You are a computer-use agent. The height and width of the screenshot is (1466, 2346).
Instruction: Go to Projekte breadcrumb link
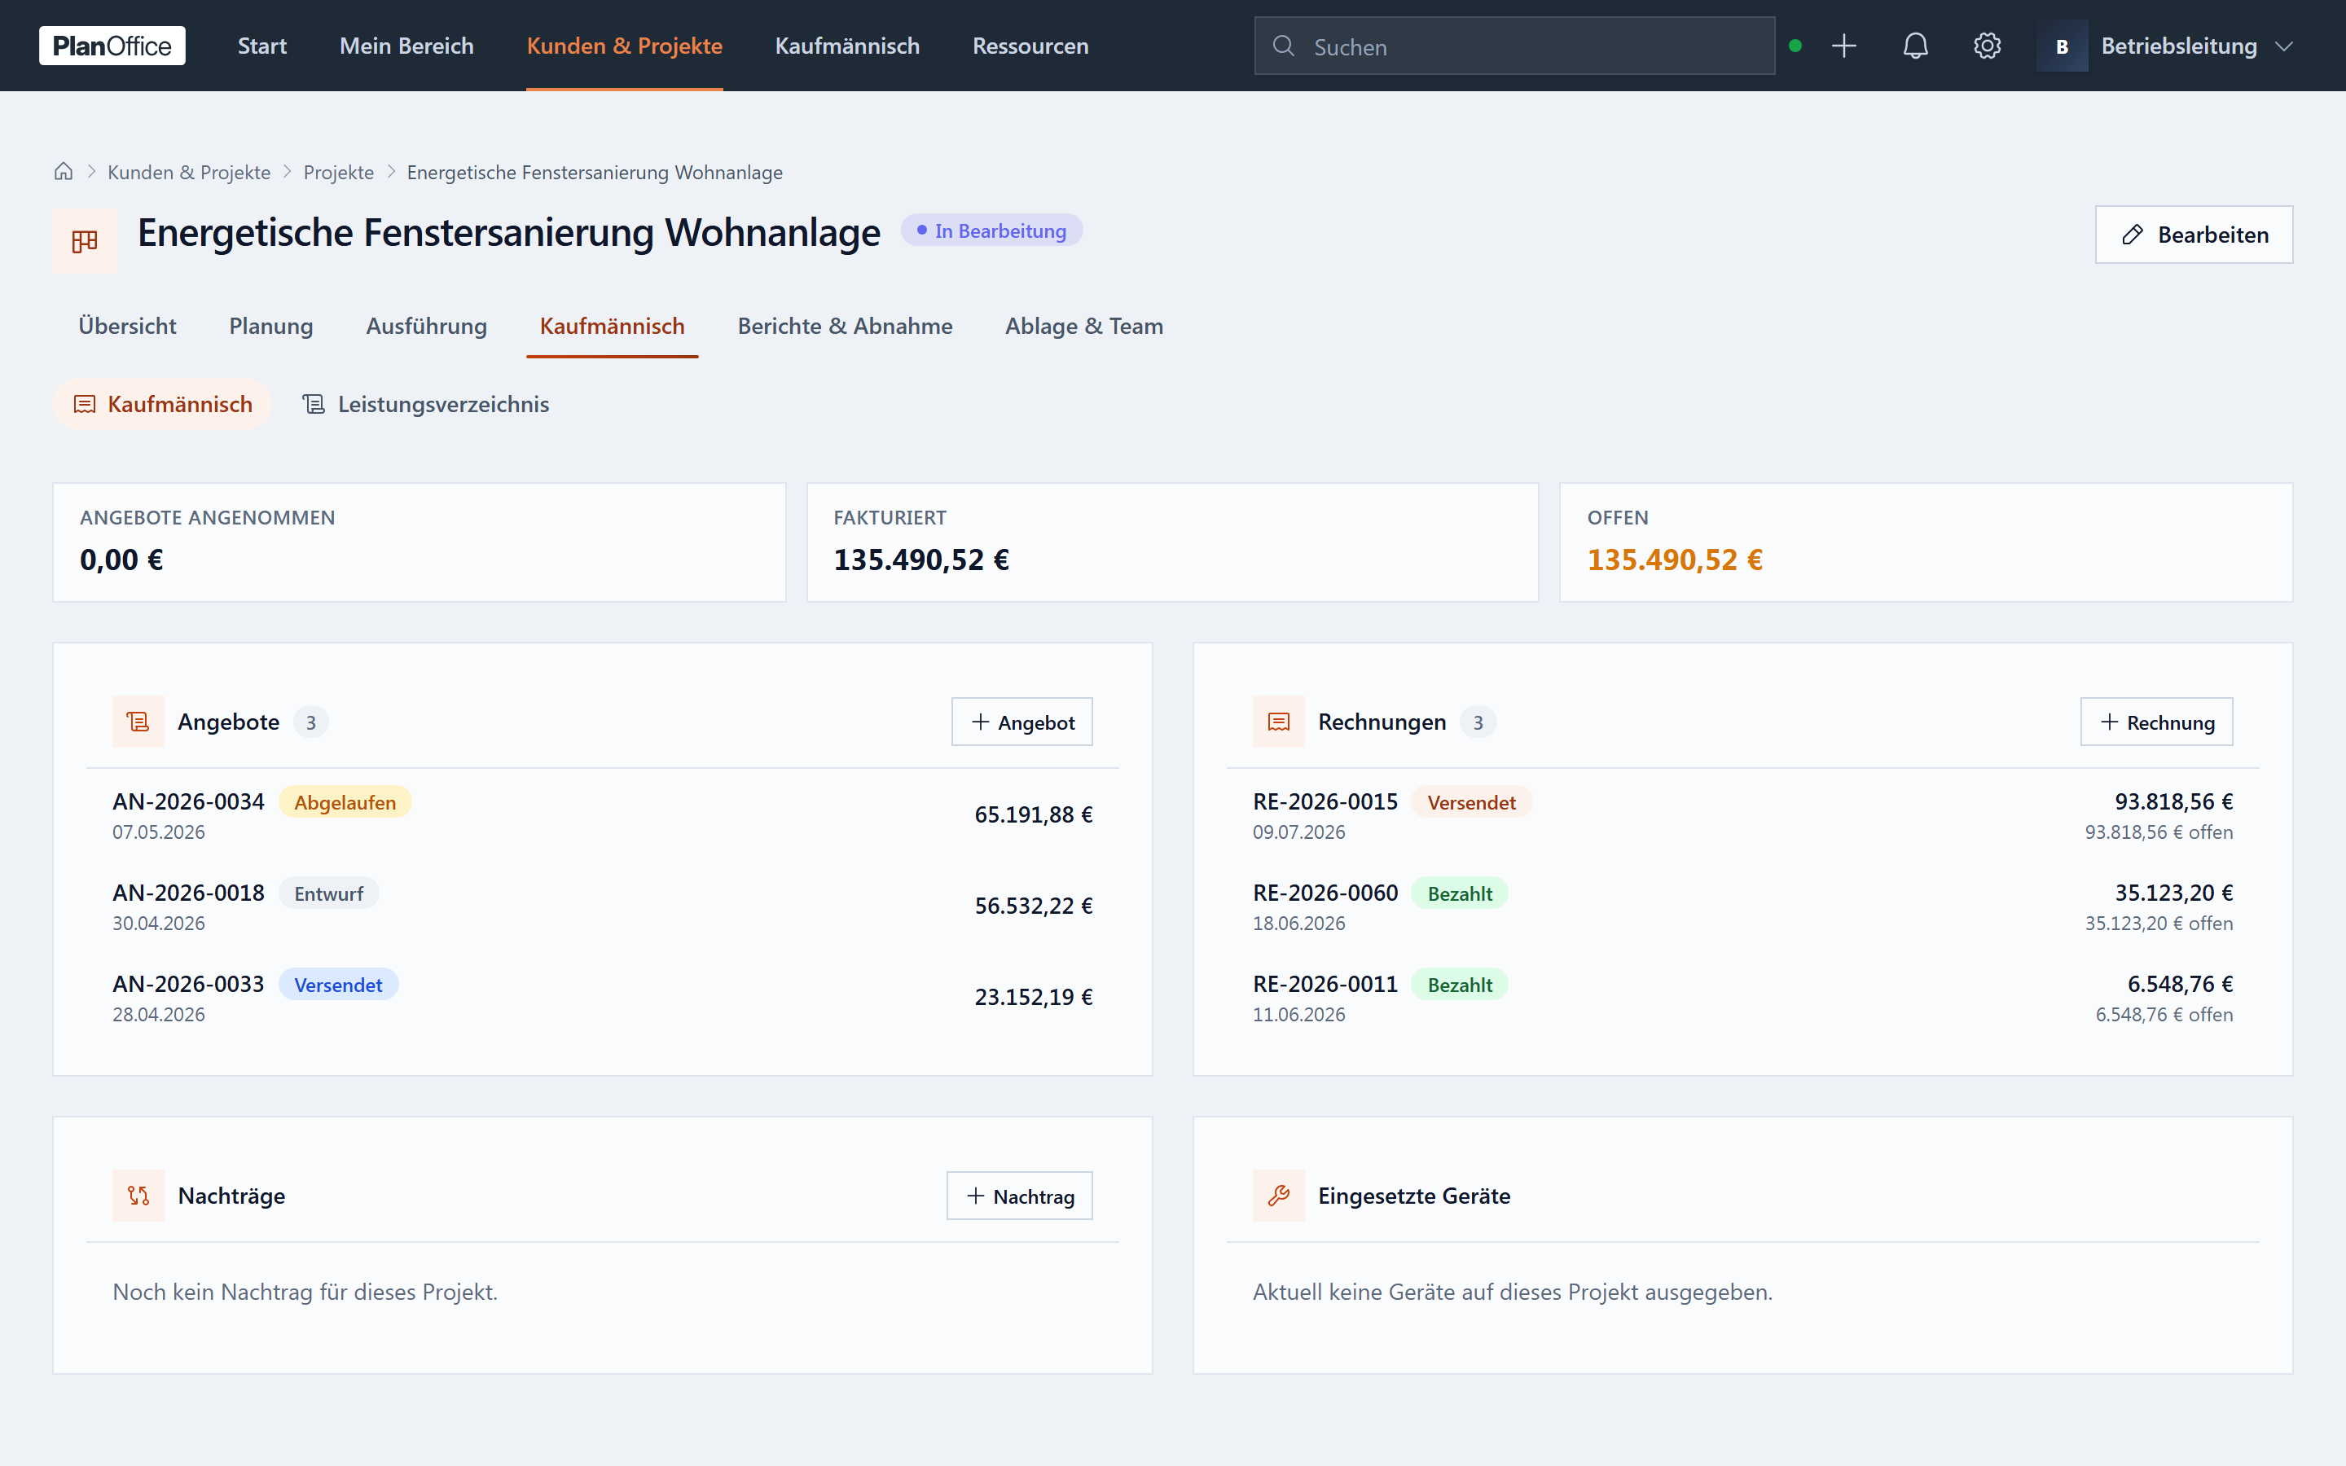pyautogui.click(x=338, y=172)
